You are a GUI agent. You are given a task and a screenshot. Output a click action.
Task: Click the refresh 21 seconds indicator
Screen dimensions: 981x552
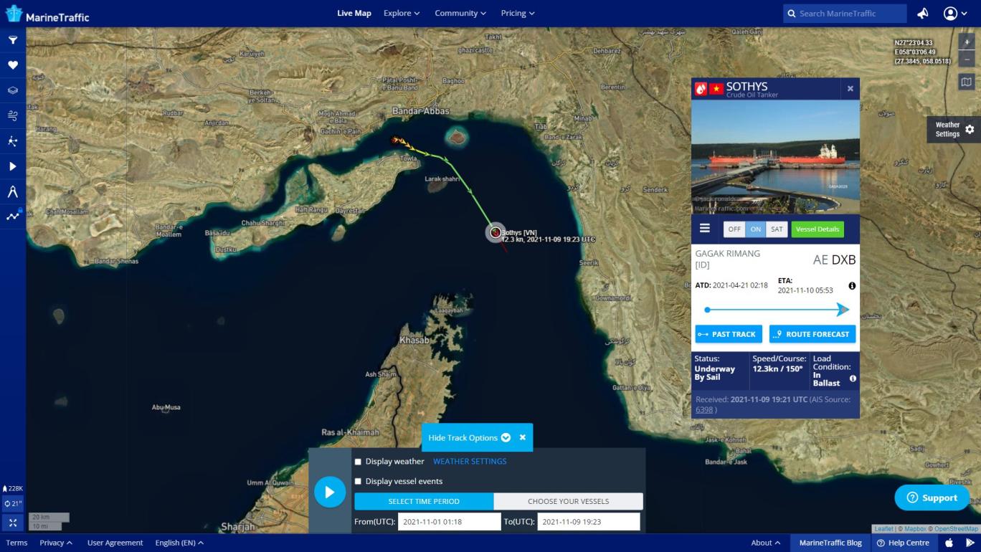13,504
